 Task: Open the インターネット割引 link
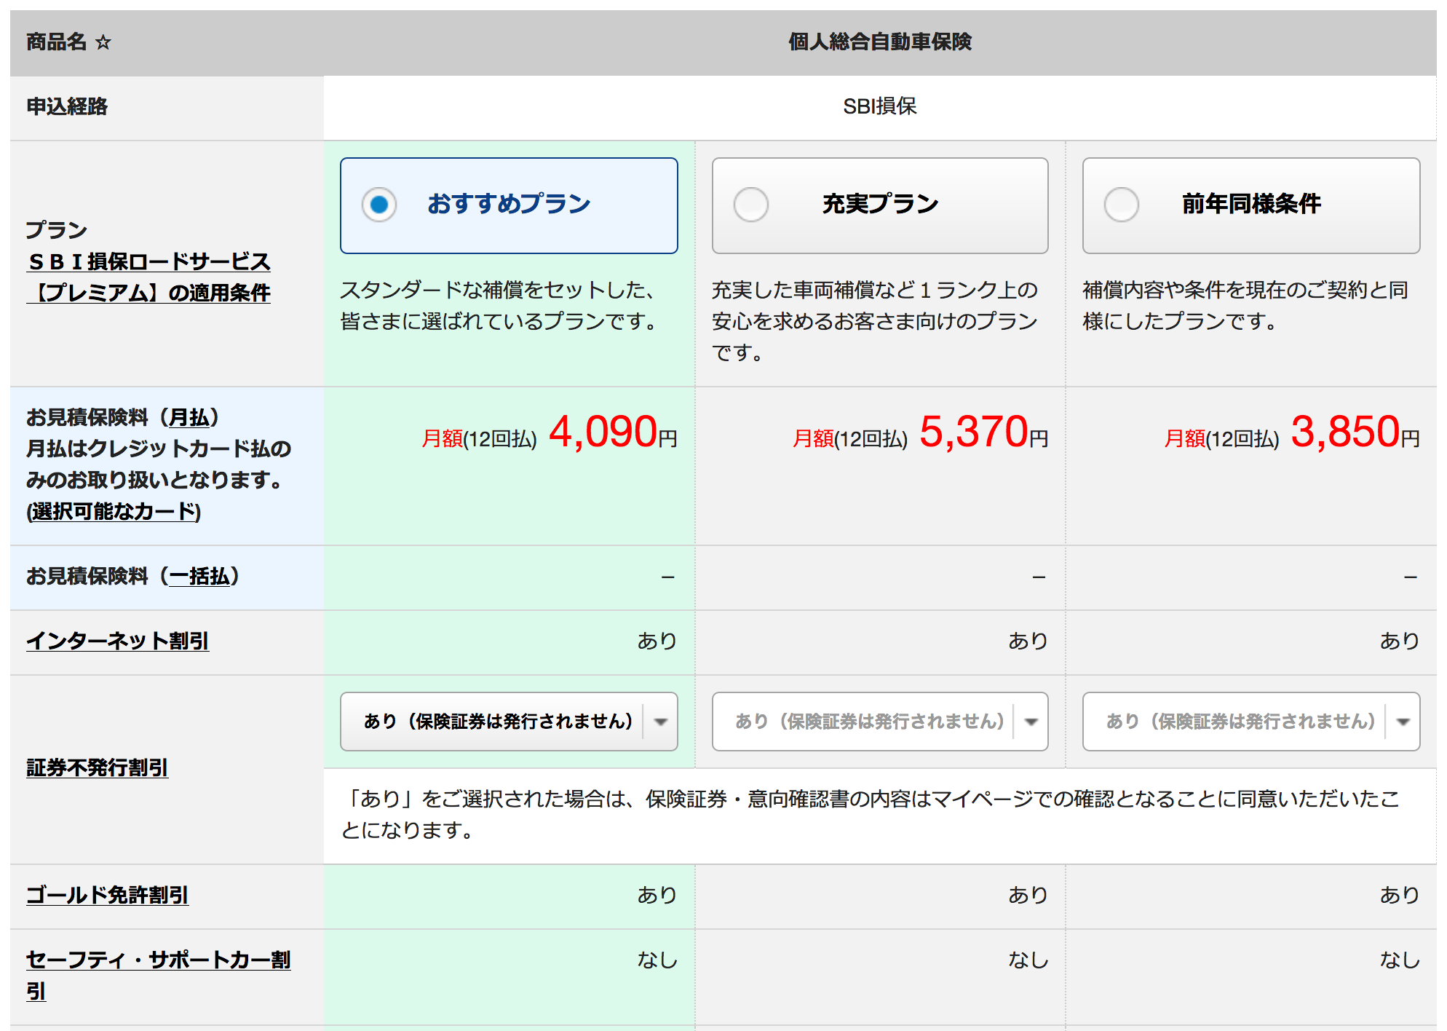[x=117, y=641]
